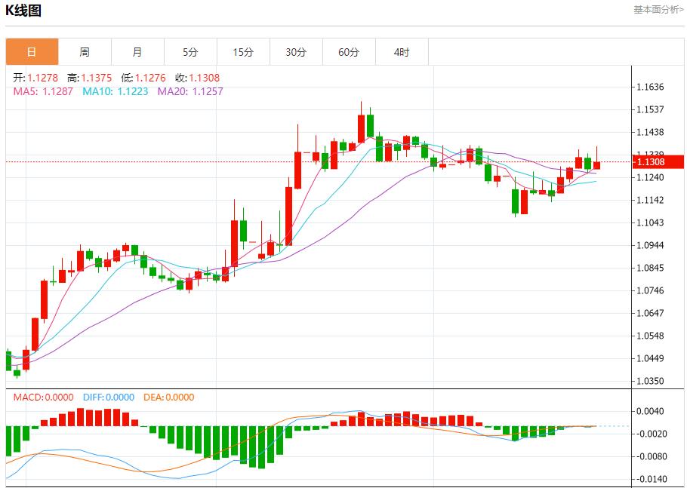Open the 基本面分析 link

click(658, 10)
